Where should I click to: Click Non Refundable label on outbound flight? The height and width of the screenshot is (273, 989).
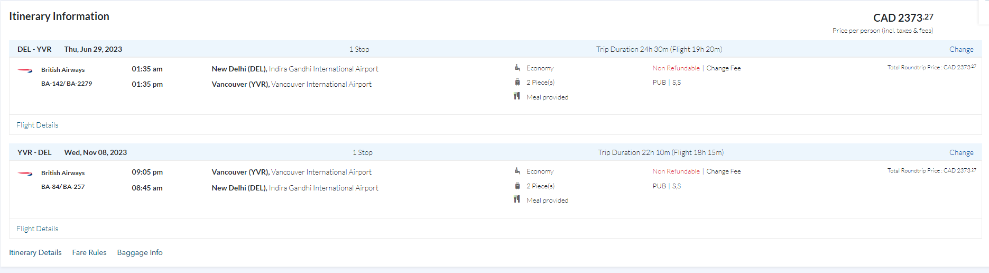676,68
